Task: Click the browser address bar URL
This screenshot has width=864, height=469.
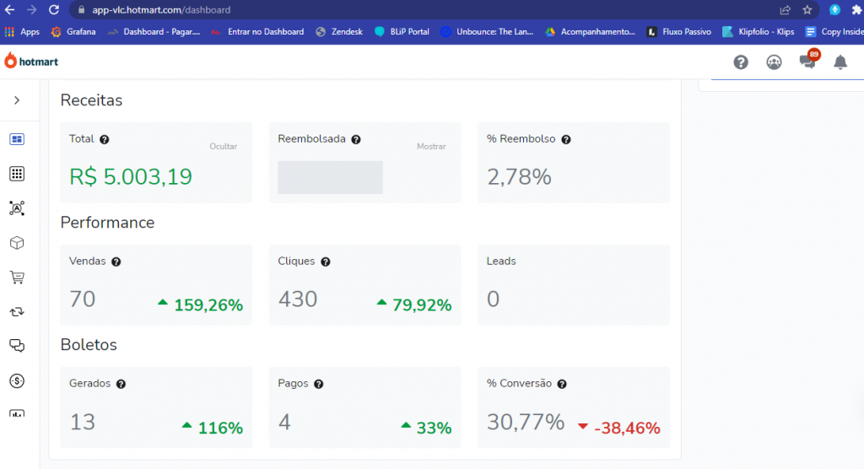Action: click(161, 10)
